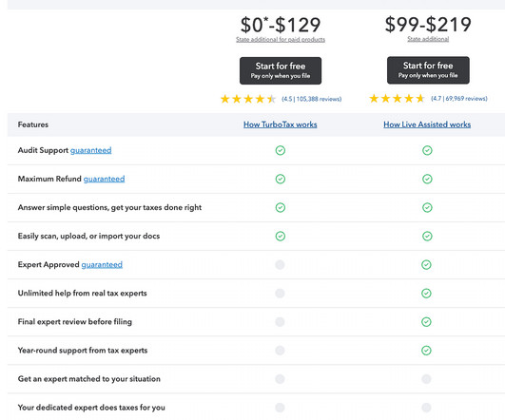Click Answer simple questions checkmark in TurboTax column
The image size is (505, 420).
[x=281, y=207]
